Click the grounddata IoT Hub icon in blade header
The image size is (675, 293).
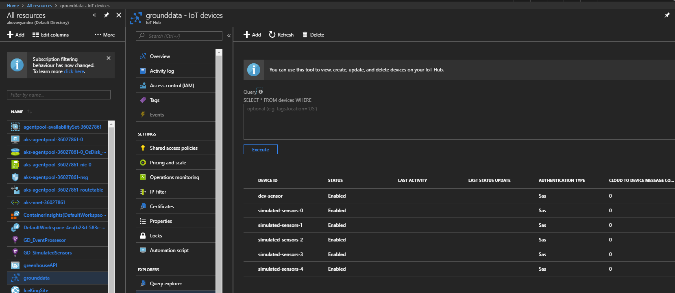[x=136, y=18]
